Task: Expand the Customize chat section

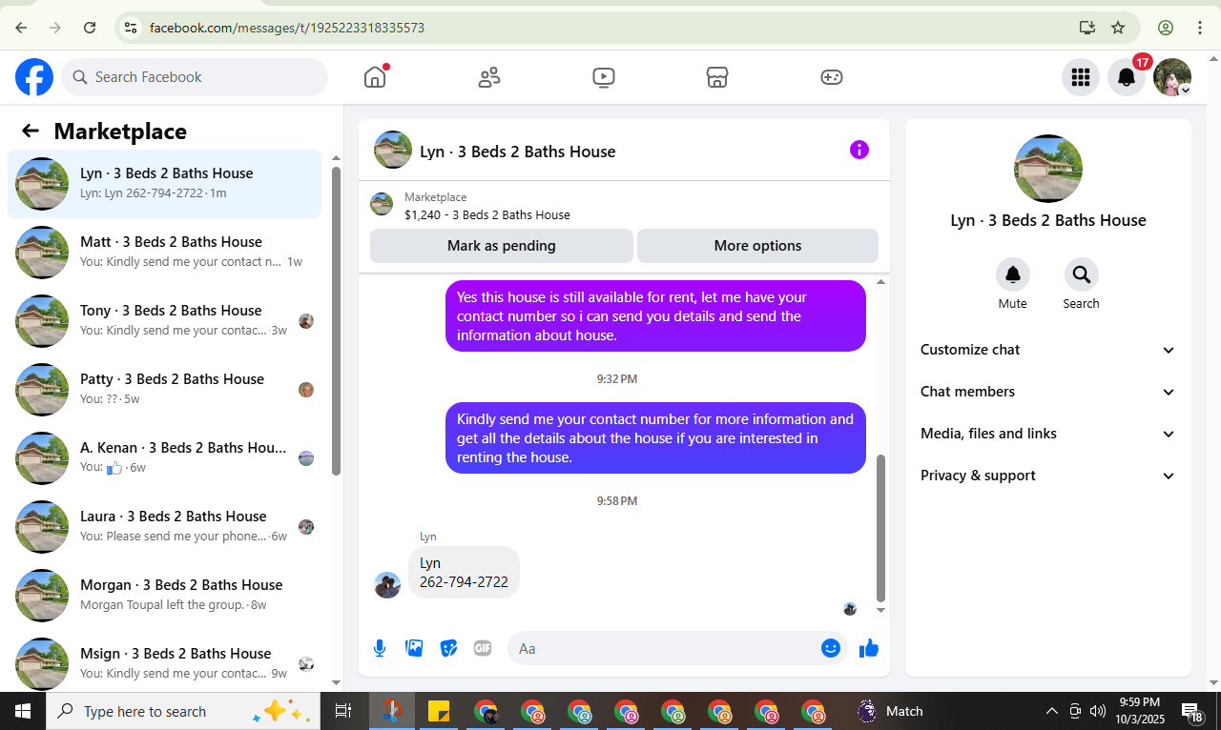Action: pyautogui.click(x=1048, y=350)
